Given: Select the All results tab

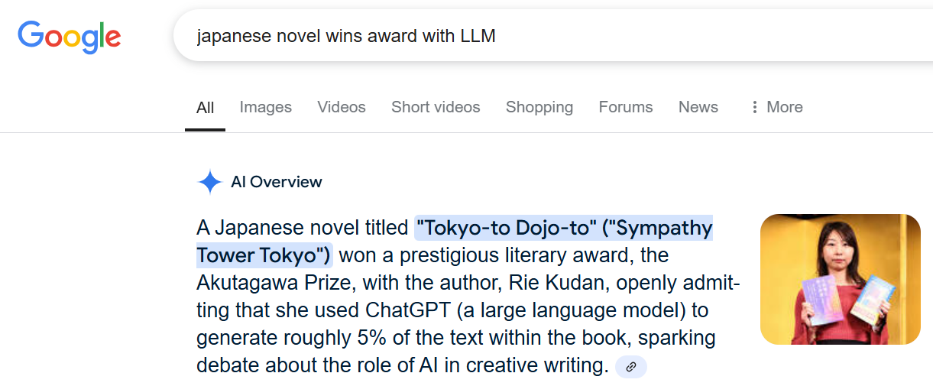Looking at the screenshot, I should tap(205, 108).
